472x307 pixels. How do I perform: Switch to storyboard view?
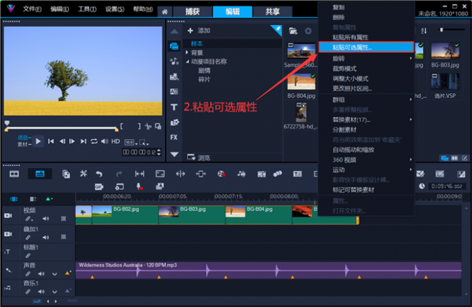[x=14, y=174]
